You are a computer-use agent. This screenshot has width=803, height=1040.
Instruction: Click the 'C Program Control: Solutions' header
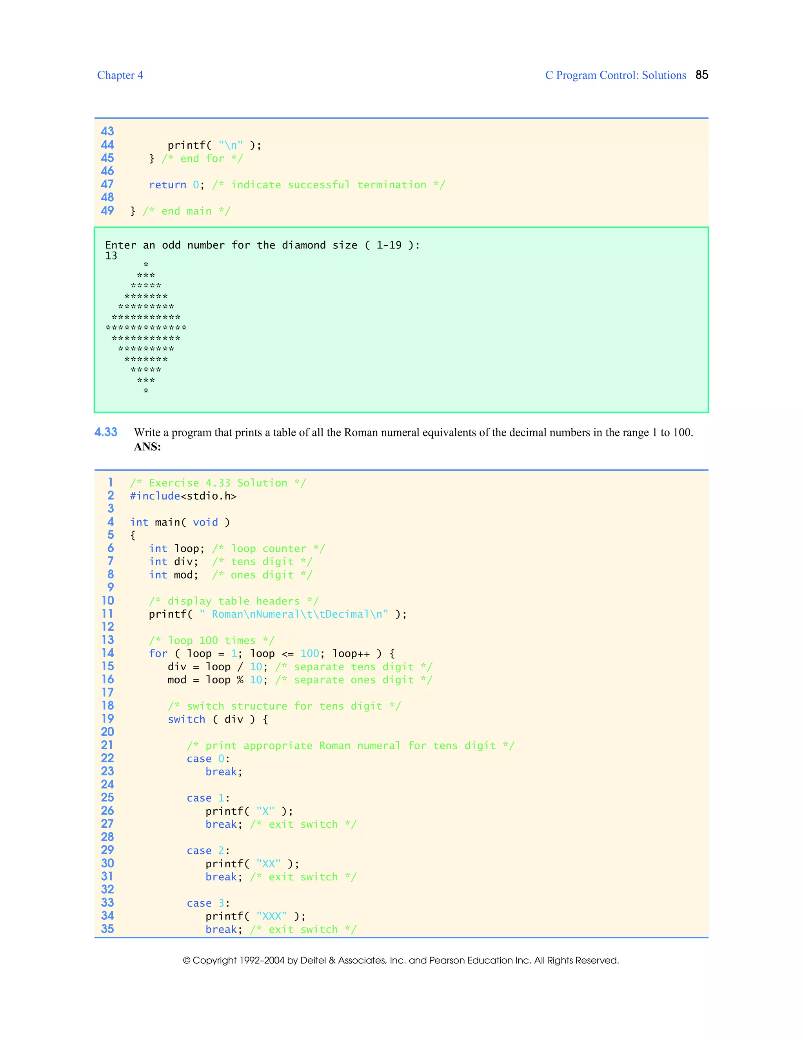click(x=615, y=75)
